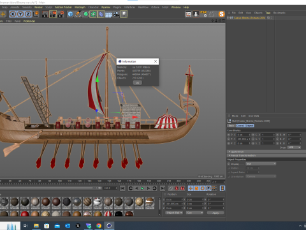The width and height of the screenshot is (306, 230).
Task: Toggle the Z axis lock icon
Action: 28,14
